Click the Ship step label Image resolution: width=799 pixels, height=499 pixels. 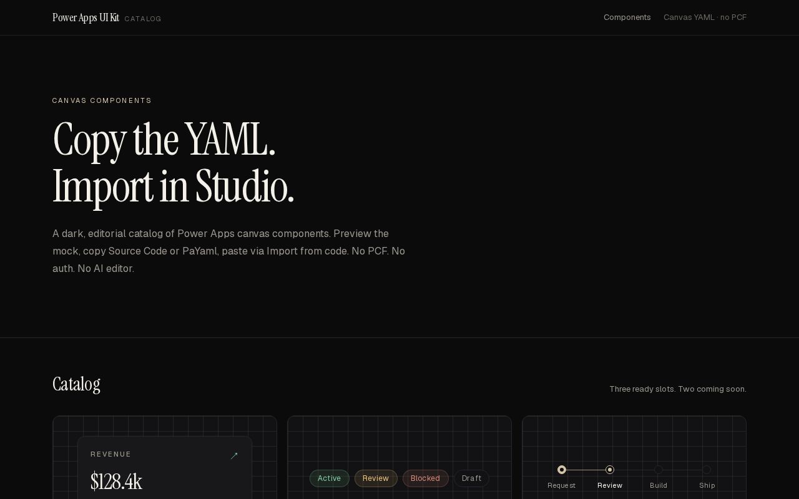click(707, 485)
